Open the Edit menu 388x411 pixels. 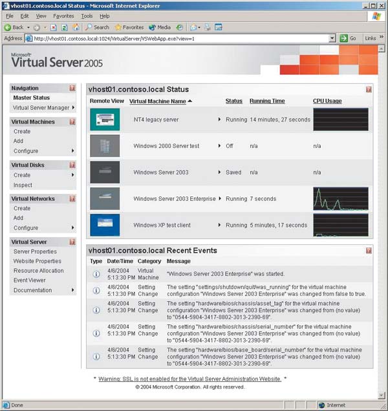[x=25, y=16]
